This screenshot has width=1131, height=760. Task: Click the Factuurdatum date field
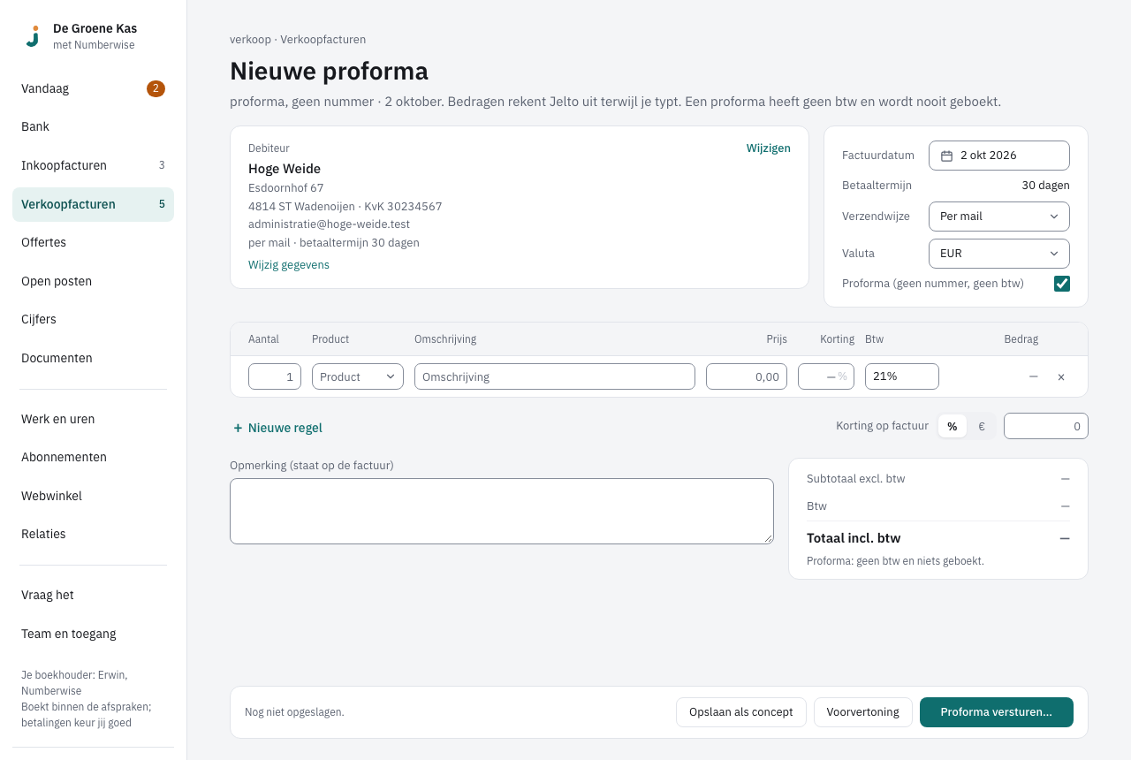[999, 156]
